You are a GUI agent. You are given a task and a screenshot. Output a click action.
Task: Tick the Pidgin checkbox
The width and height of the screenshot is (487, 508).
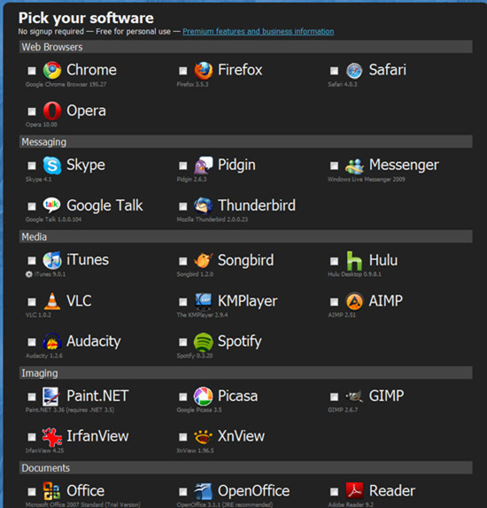pyautogui.click(x=183, y=165)
